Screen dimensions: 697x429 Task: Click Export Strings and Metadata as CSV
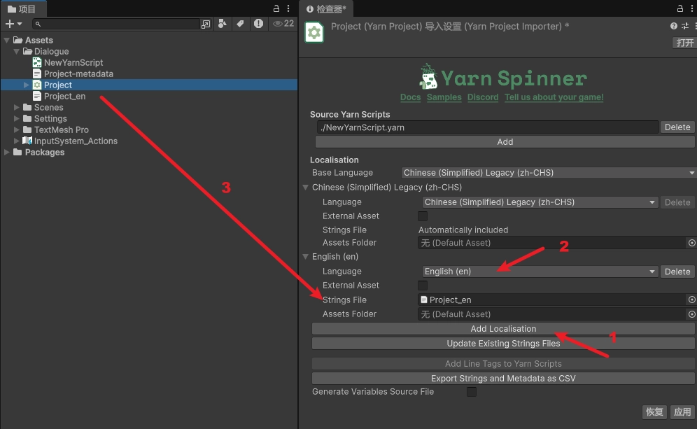pos(503,379)
